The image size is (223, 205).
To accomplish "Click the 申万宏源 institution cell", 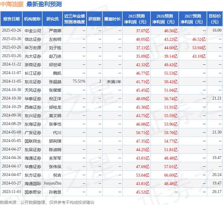I will [x=33, y=48].
